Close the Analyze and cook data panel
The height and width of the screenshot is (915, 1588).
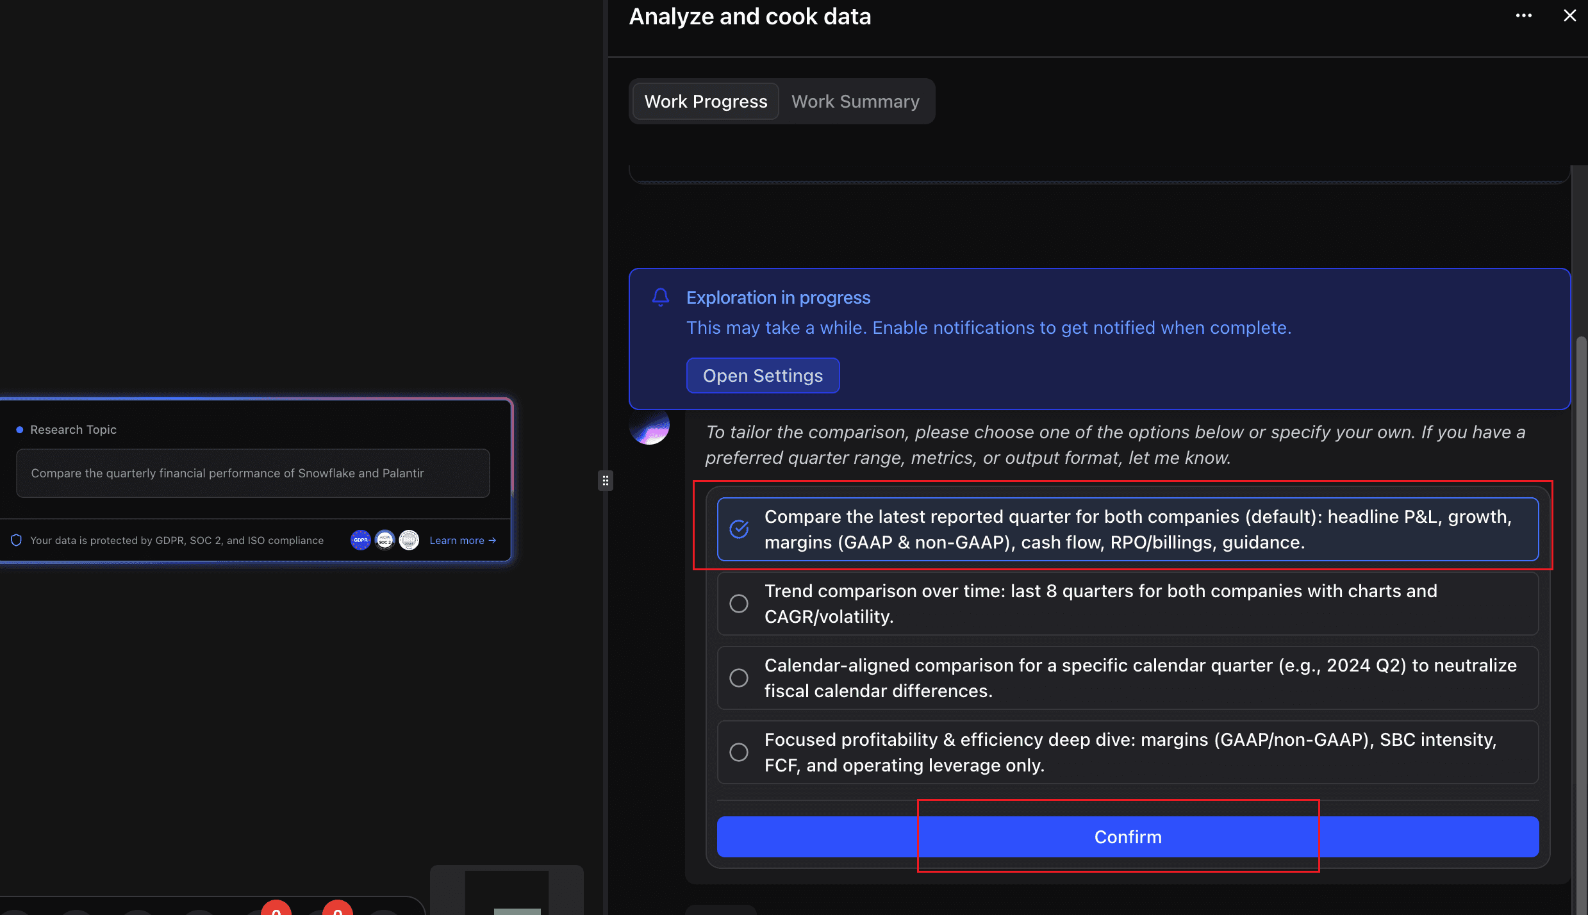click(1569, 16)
